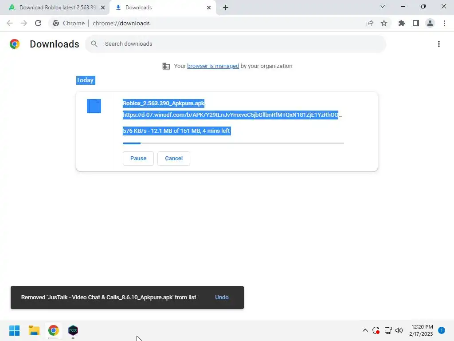The height and width of the screenshot is (341, 454).
Task: Click the Roblox apk file icon
Action: [x=94, y=106]
